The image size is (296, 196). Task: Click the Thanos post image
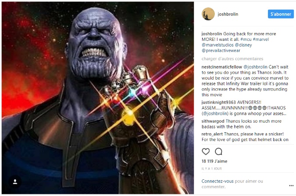98,98
